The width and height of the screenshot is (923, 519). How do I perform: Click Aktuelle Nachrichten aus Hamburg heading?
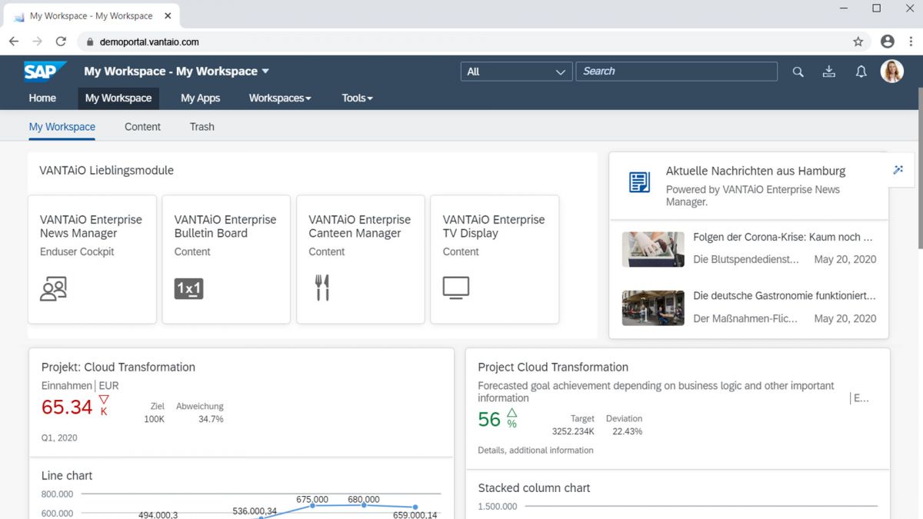point(755,171)
